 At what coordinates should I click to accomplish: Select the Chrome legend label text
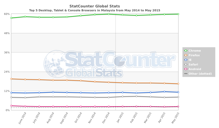(195, 51)
